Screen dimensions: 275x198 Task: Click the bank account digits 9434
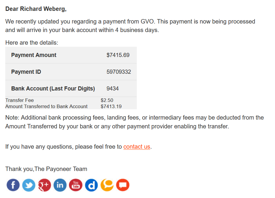point(113,88)
